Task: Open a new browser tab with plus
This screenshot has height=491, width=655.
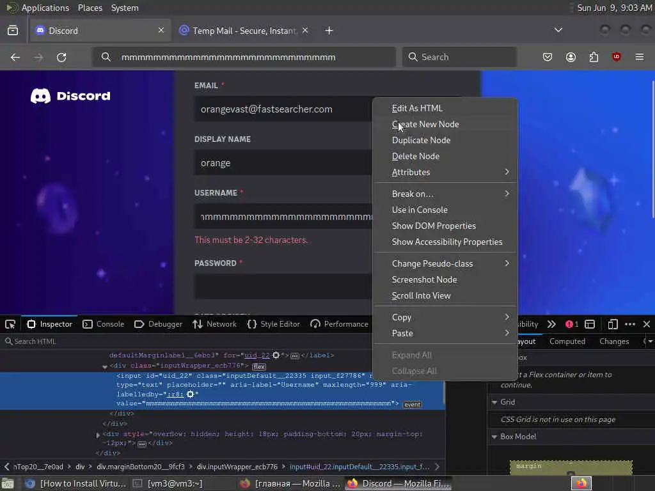Action: [329, 31]
